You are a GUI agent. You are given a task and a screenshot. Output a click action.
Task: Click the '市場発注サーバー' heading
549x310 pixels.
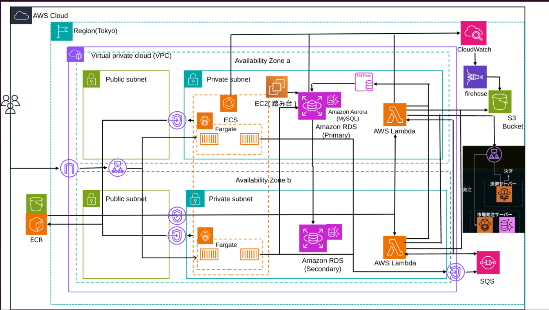pyautogui.click(x=494, y=215)
